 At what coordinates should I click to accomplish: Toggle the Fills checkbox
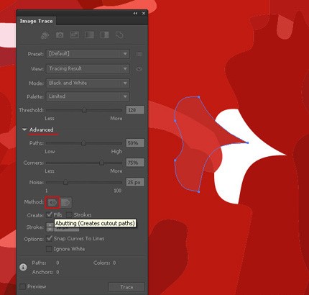[49, 214]
